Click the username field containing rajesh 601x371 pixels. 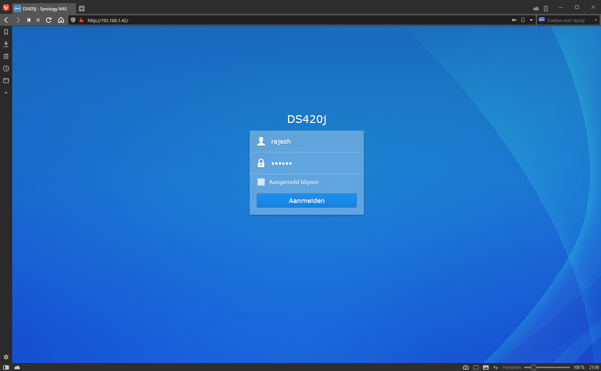307,141
